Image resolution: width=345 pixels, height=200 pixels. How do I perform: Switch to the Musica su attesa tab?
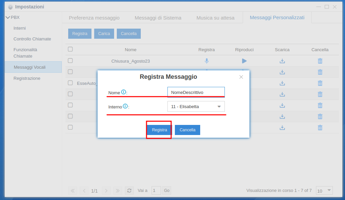coord(215,18)
